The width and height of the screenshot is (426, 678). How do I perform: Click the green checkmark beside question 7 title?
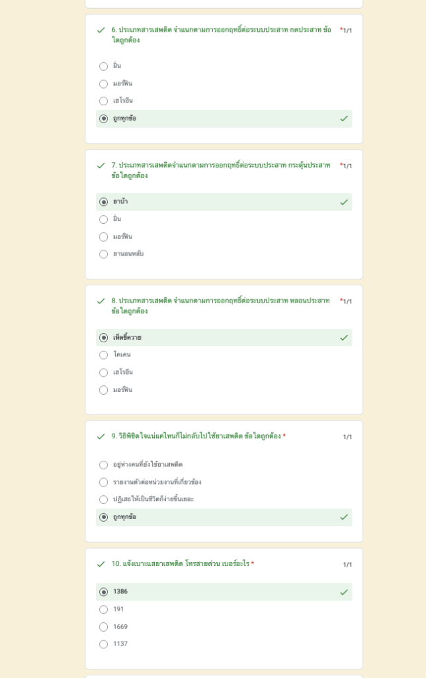pyautogui.click(x=101, y=166)
